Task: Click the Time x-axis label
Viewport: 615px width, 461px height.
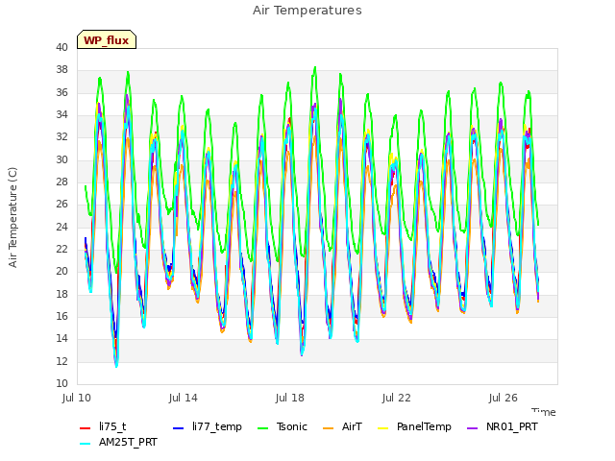Action: 544,412
